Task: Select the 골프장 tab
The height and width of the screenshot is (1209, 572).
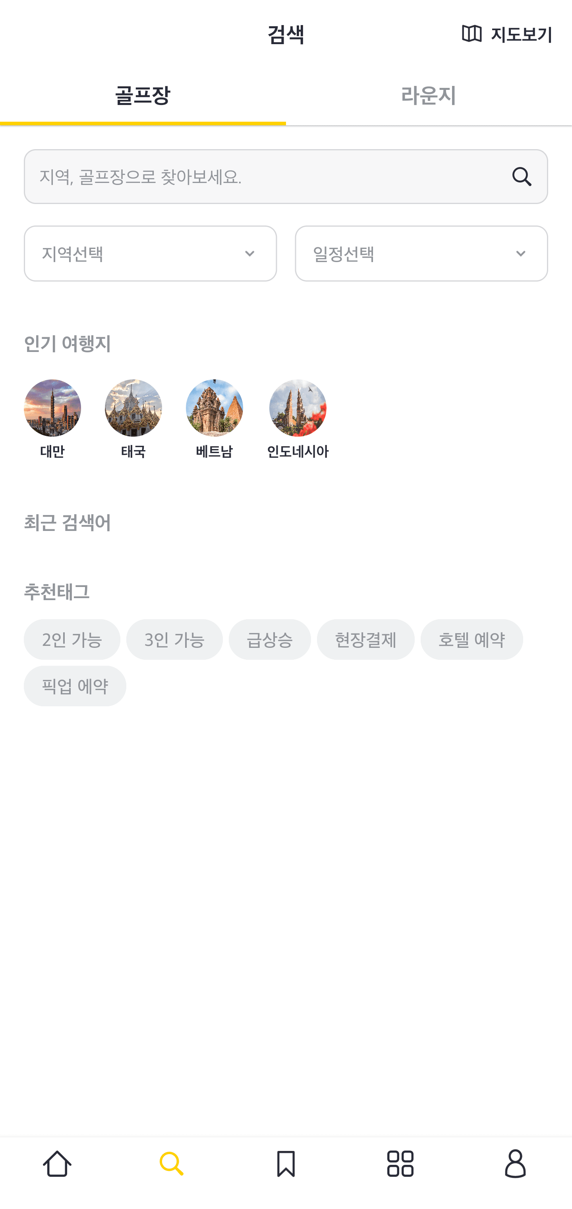Action: [143, 96]
